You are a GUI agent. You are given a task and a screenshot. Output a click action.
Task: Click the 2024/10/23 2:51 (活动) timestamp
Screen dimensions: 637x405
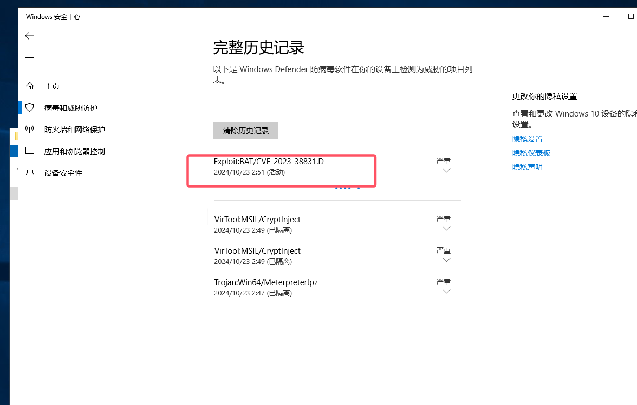tap(249, 172)
